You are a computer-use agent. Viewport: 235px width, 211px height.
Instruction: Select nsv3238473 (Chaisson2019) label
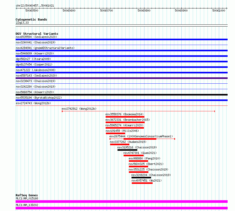click(36, 81)
